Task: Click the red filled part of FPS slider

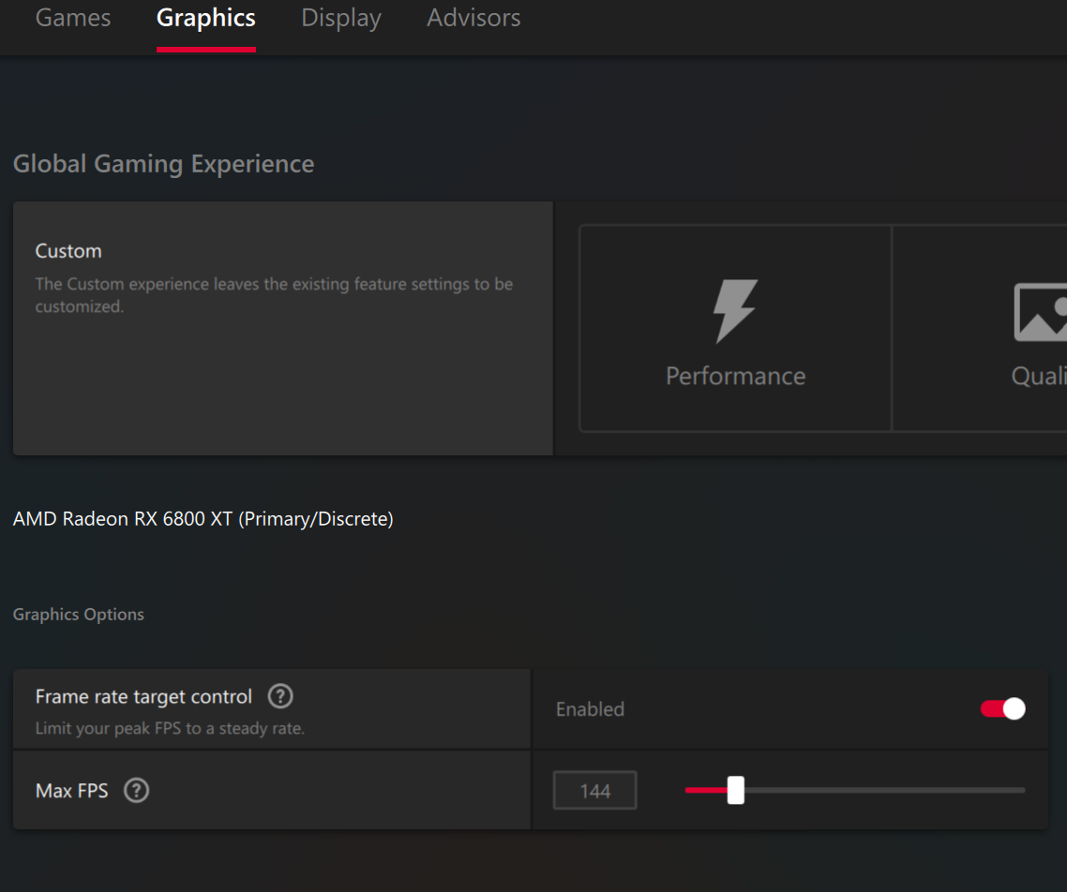Action: (x=705, y=790)
